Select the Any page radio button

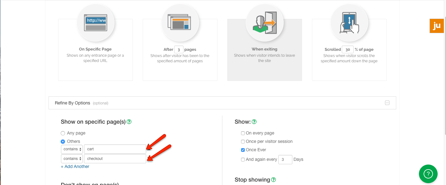(x=63, y=133)
